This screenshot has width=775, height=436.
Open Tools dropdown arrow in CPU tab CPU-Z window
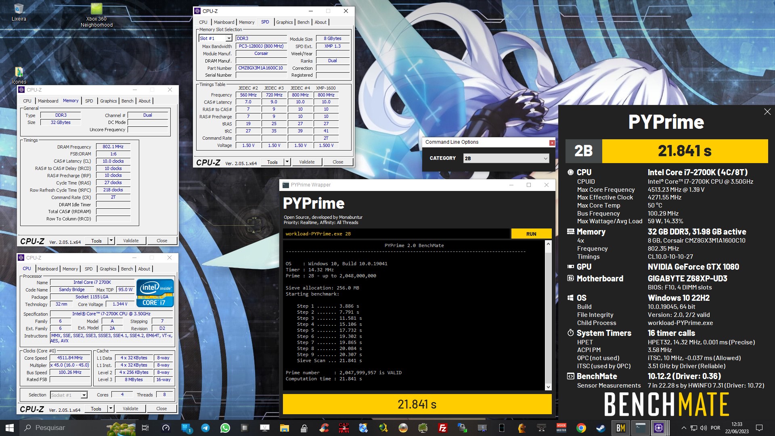[x=111, y=409]
